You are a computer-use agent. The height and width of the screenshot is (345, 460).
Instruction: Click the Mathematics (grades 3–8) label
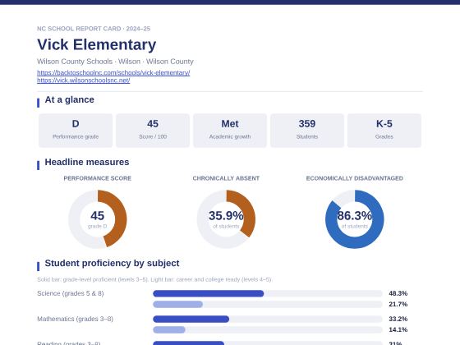pos(75,319)
